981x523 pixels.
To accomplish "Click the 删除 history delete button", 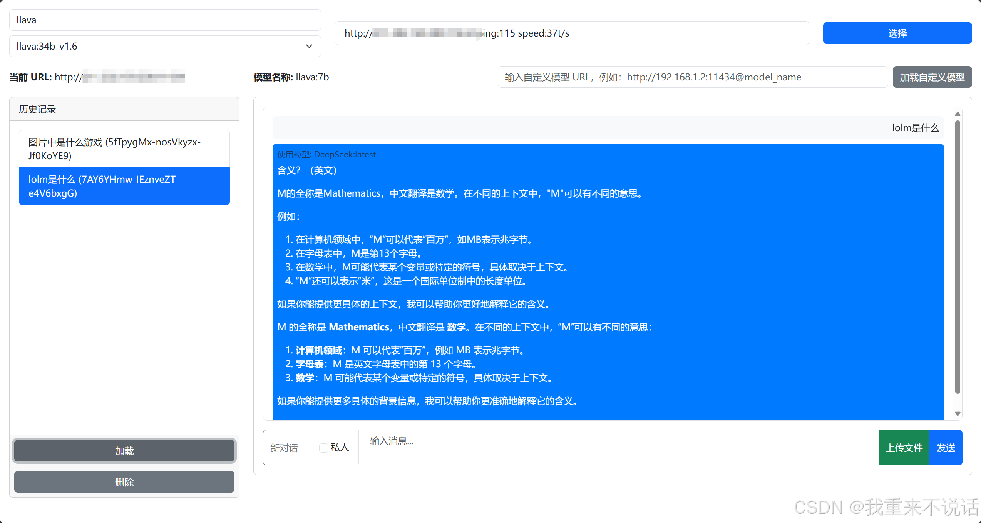I will coord(124,482).
